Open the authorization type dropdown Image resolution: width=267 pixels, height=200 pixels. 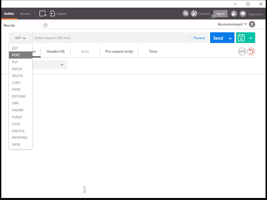50,65
